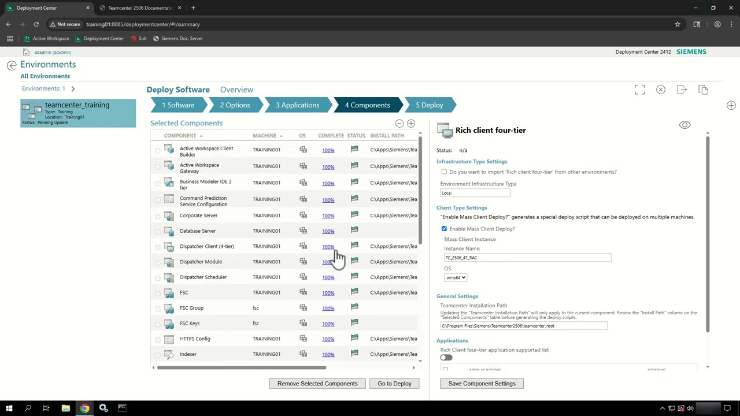Click the Active Workspace Client Builder component icon
The image size is (740, 416).
coord(169,150)
